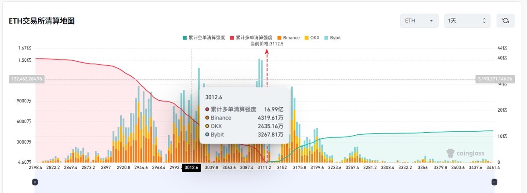
Task: Click the yellow OKX dot in tooltip
Action: [x=208, y=126]
